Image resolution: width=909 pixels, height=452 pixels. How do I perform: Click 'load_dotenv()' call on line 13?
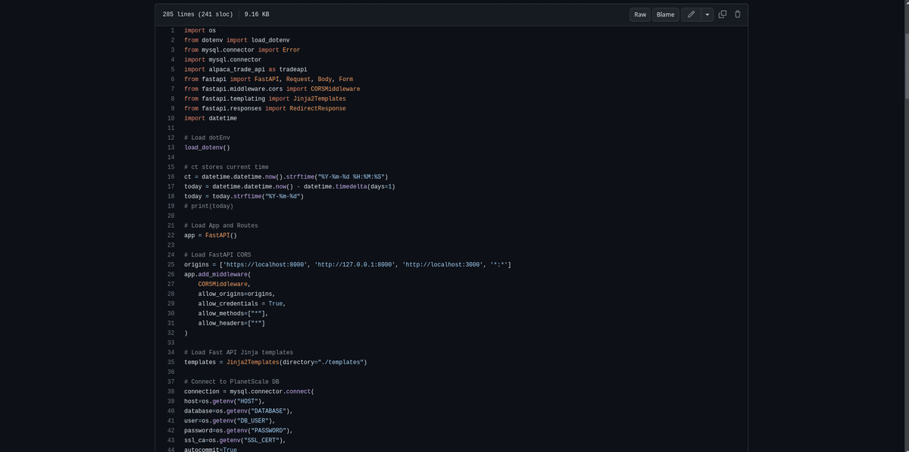pyautogui.click(x=207, y=148)
